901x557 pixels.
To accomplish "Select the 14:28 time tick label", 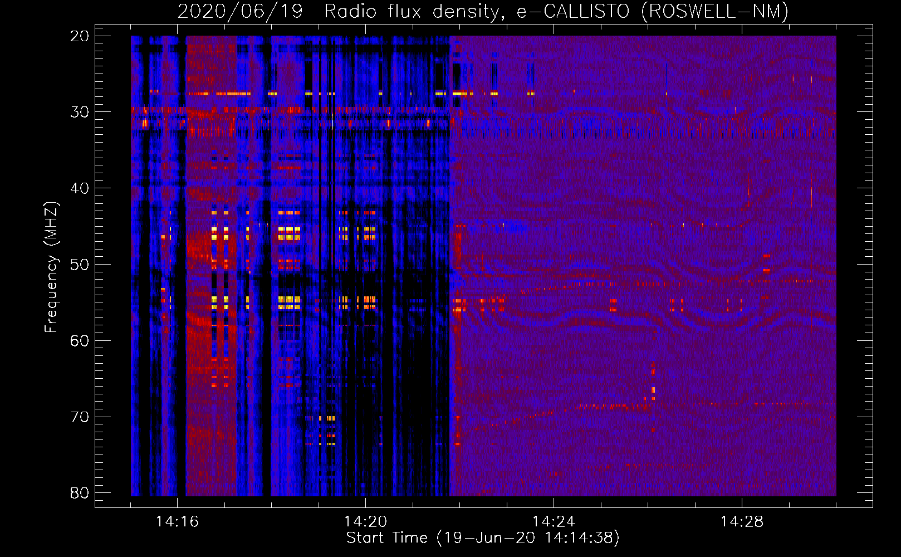I will (x=742, y=522).
